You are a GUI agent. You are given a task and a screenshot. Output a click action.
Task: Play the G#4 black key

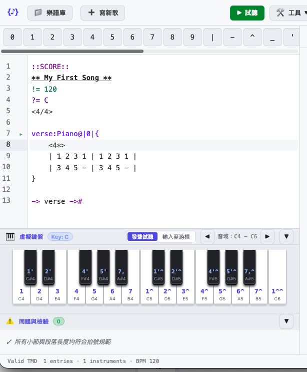click(103, 267)
